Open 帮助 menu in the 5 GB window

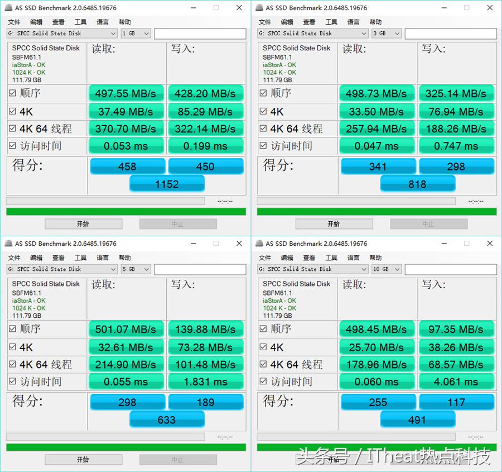pos(124,258)
